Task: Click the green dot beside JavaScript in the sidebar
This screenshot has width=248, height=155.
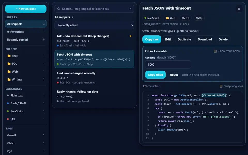Action: pyautogui.click(x=8, y=111)
